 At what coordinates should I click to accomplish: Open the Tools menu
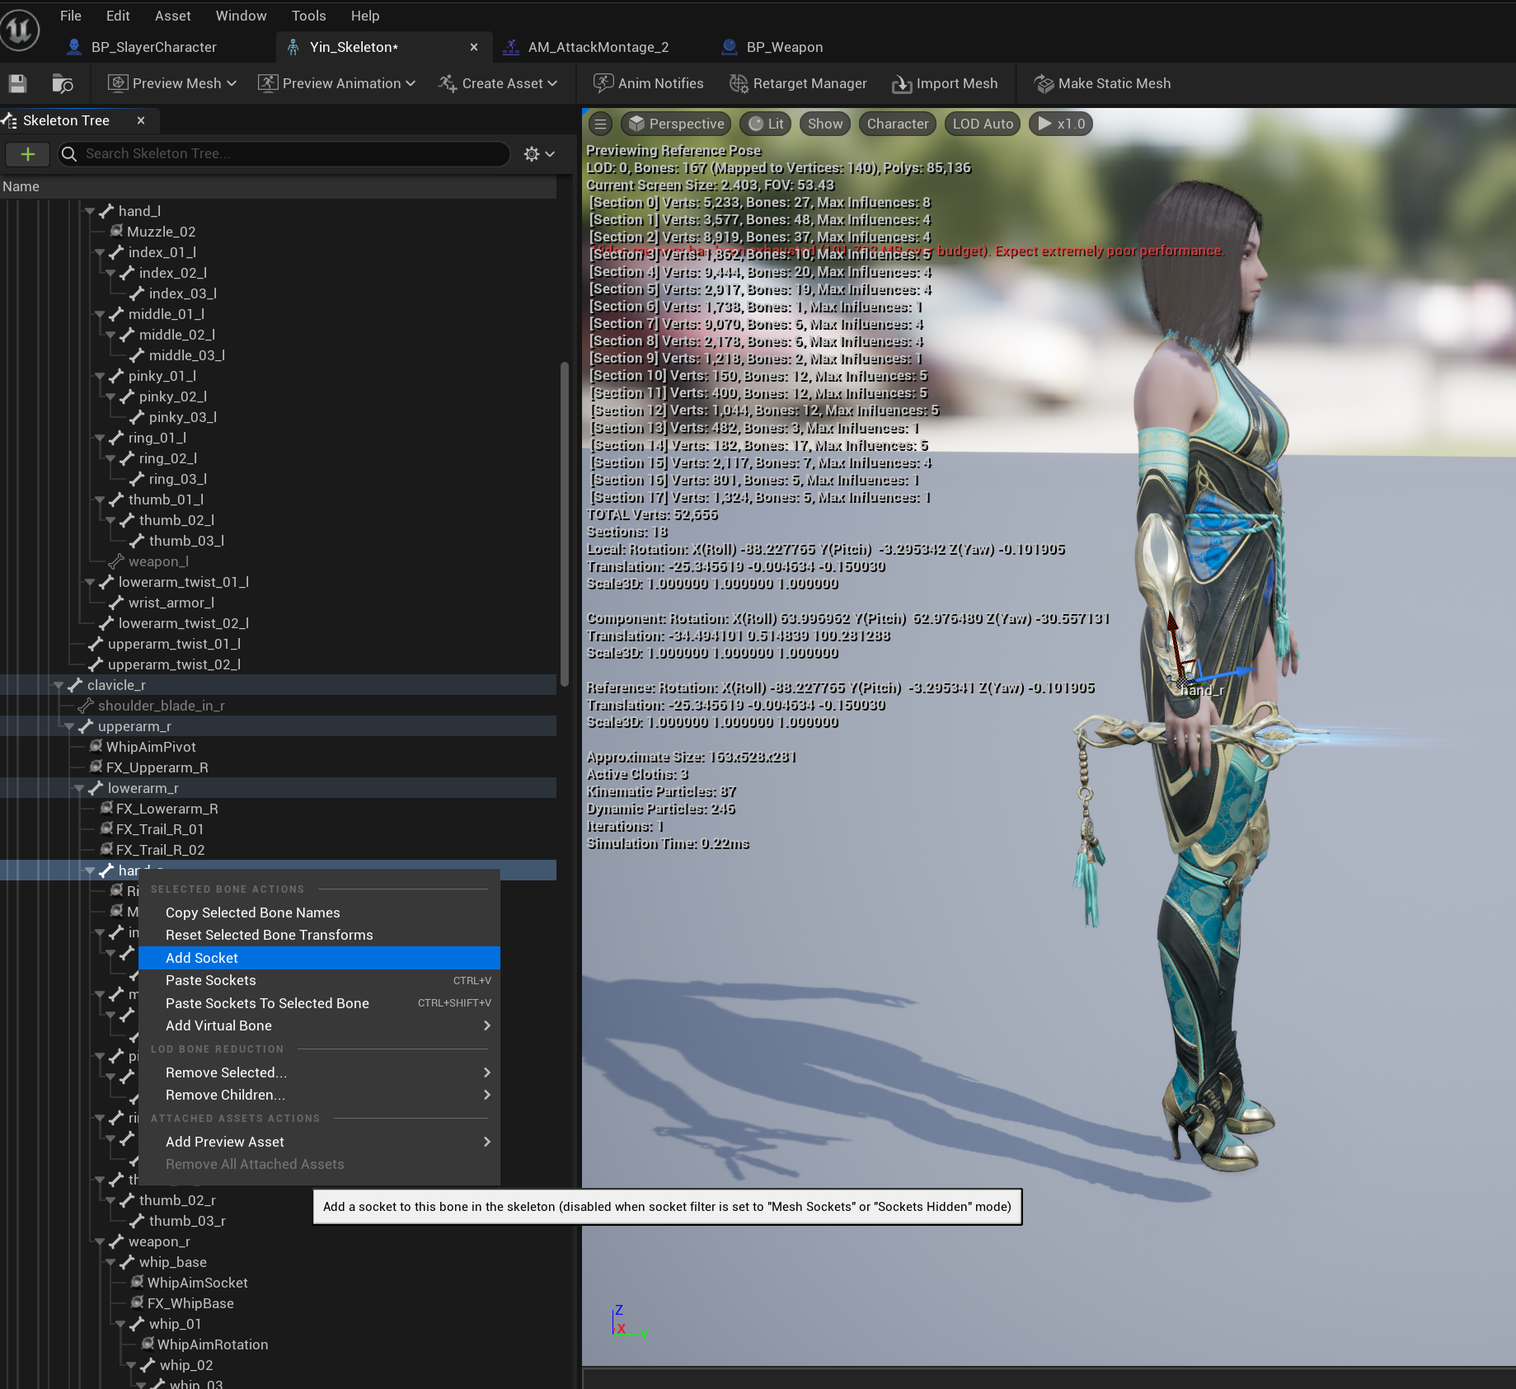tap(308, 16)
